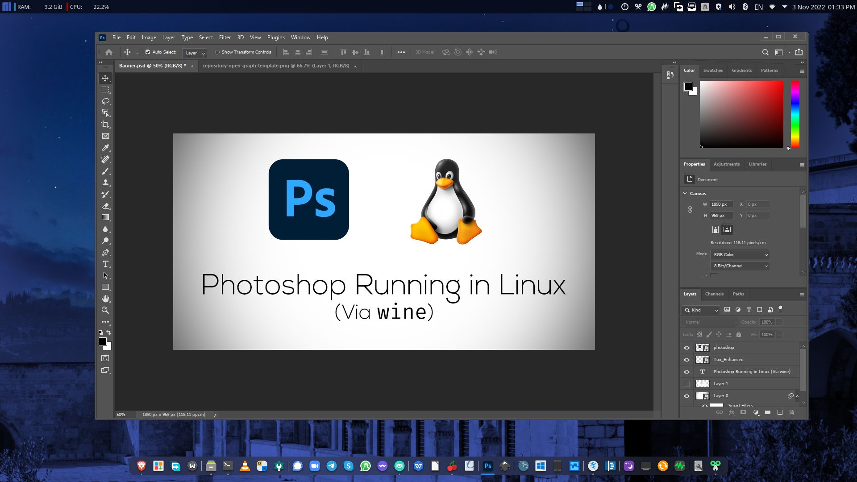Viewport: 857px width, 482px height.
Task: Delete the selected layer via the trash icon
Action: pyautogui.click(x=791, y=412)
